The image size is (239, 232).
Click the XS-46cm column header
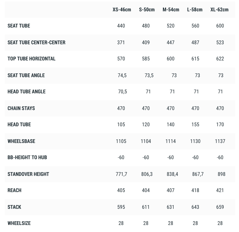coord(122,10)
